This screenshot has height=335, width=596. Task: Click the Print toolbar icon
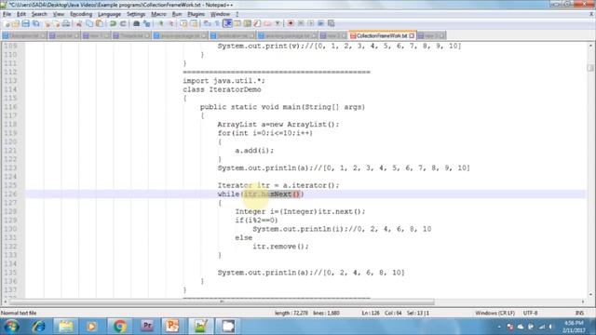[66, 23]
